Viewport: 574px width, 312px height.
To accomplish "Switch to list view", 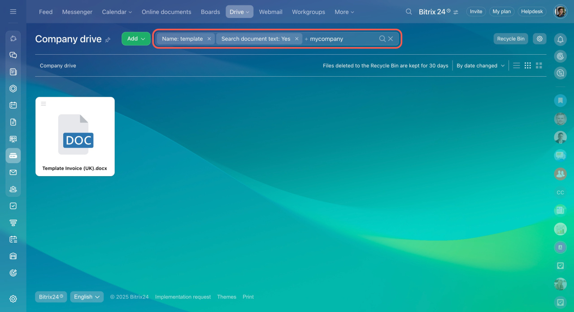I will point(517,65).
